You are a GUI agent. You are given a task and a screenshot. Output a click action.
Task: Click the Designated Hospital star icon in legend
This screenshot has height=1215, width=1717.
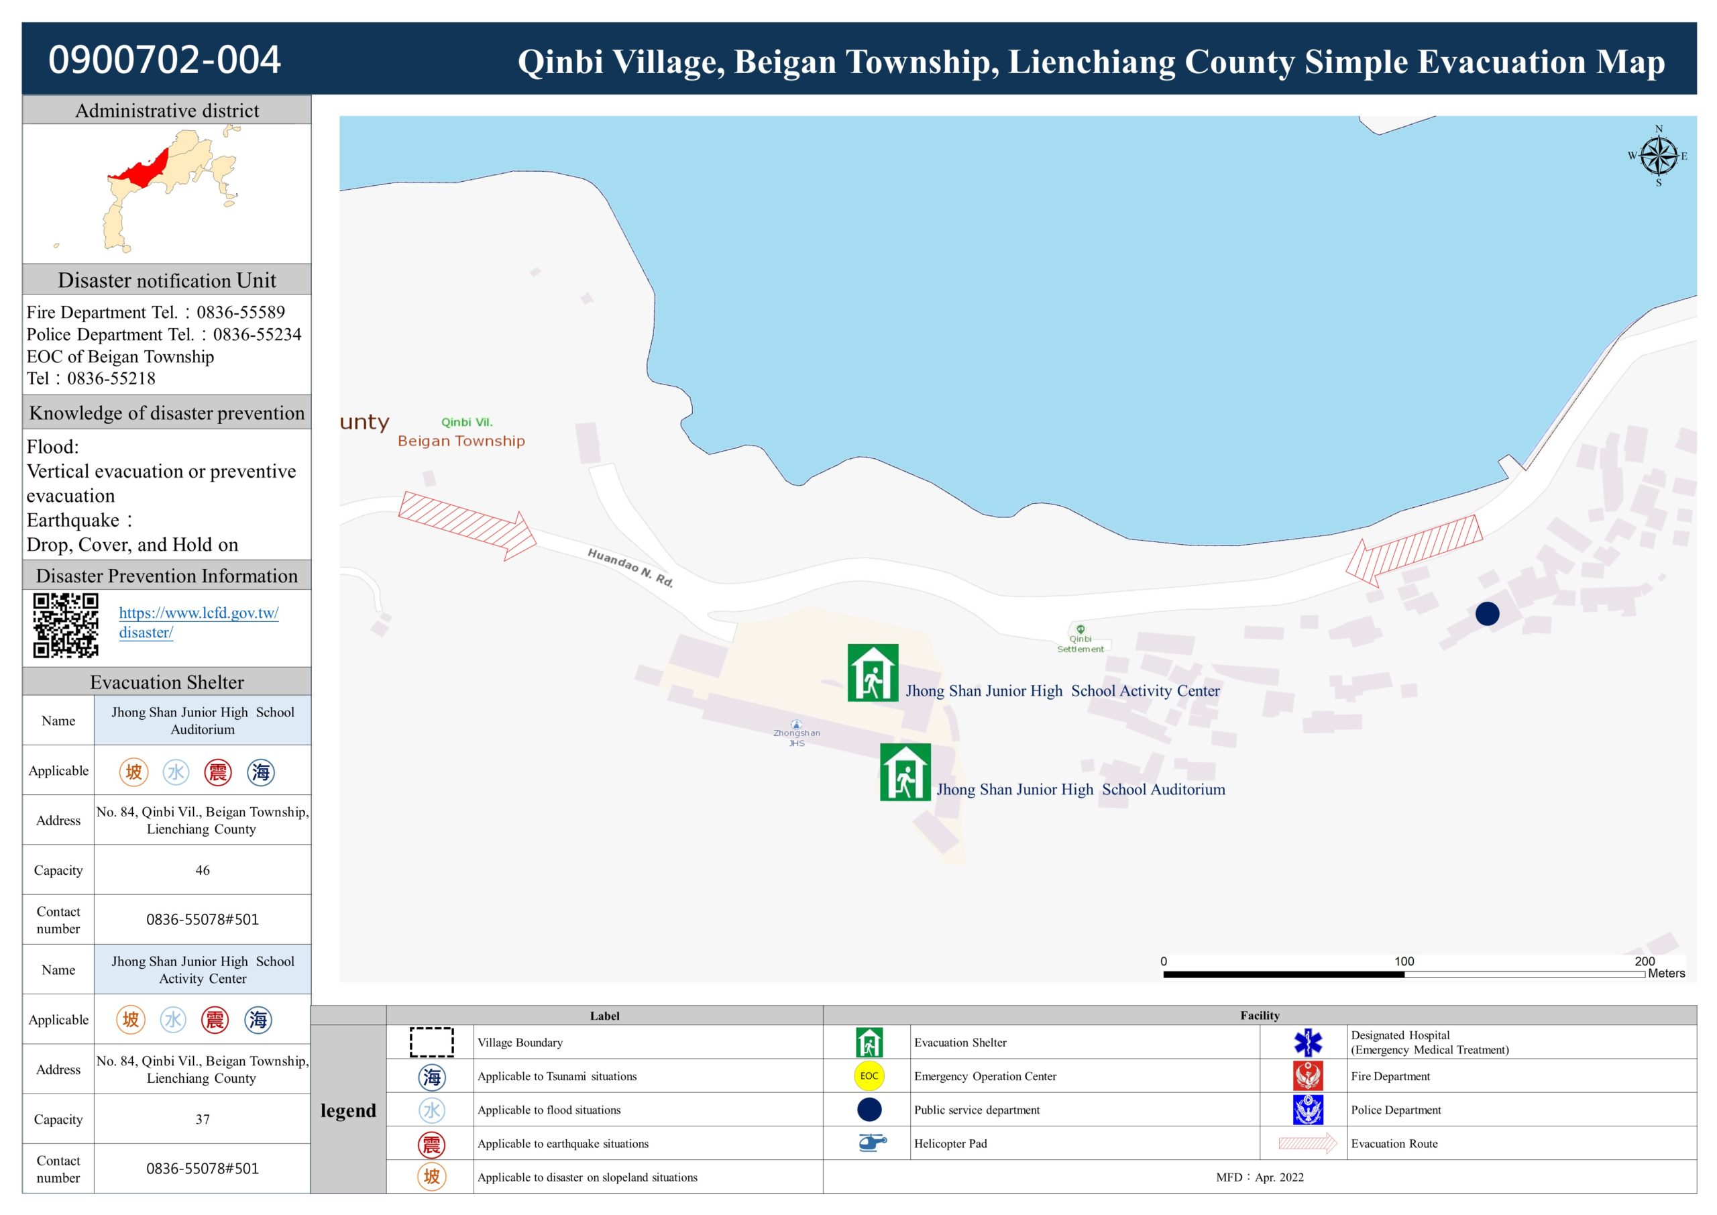tap(1308, 1042)
